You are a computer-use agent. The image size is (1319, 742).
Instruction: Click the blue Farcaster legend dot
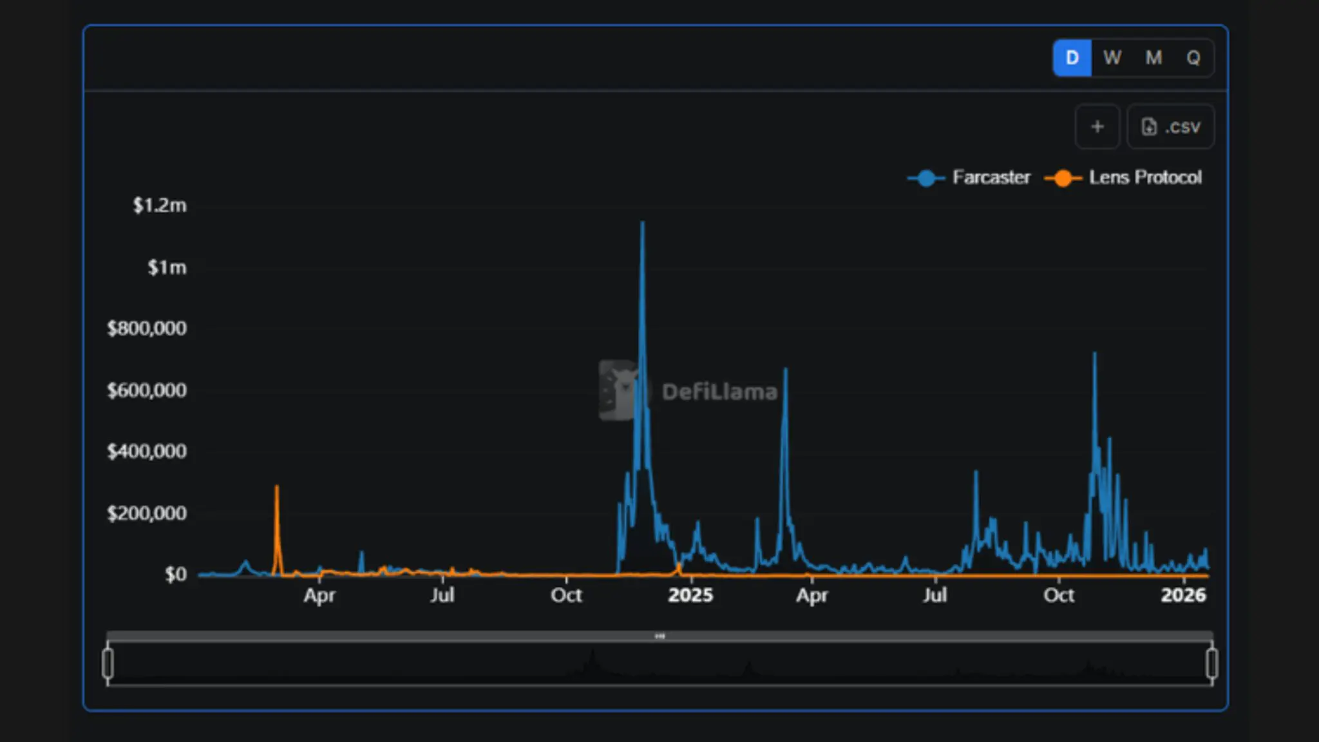pos(926,178)
